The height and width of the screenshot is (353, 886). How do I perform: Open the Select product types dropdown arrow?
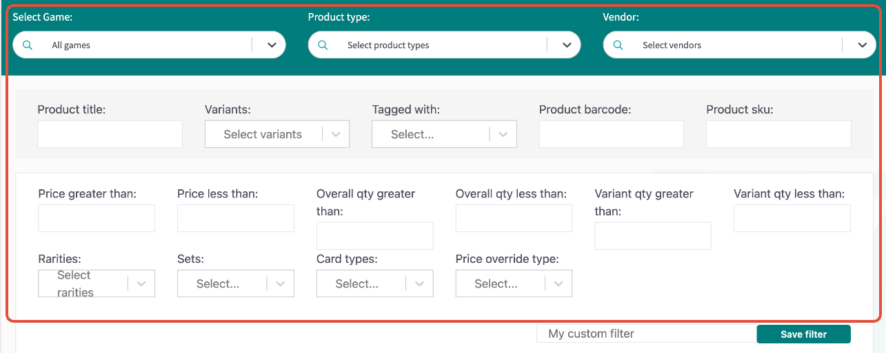click(567, 45)
